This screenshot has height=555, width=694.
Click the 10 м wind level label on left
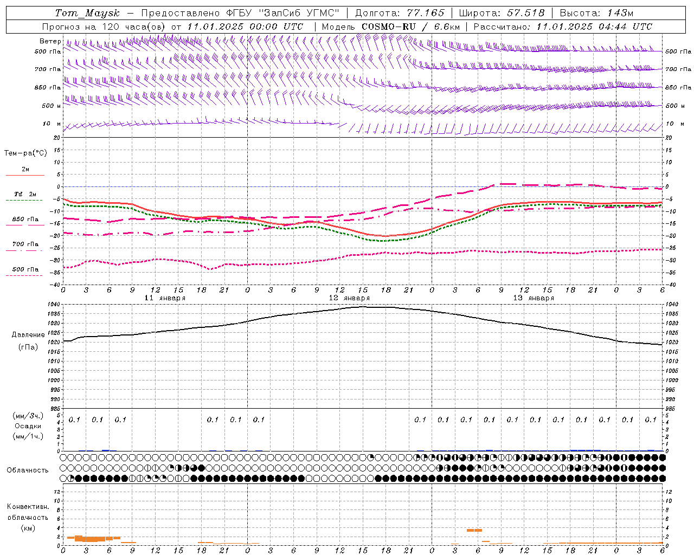point(52,124)
